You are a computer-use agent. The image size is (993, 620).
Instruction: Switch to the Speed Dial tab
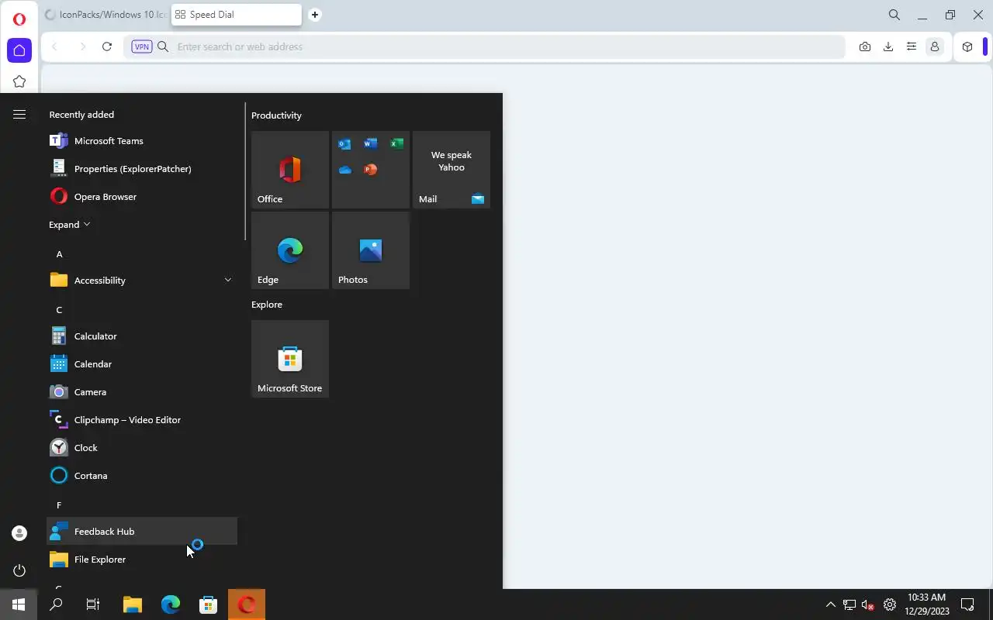pos(236,15)
